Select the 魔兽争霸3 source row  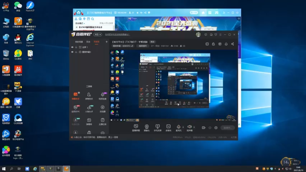click(x=90, y=52)
